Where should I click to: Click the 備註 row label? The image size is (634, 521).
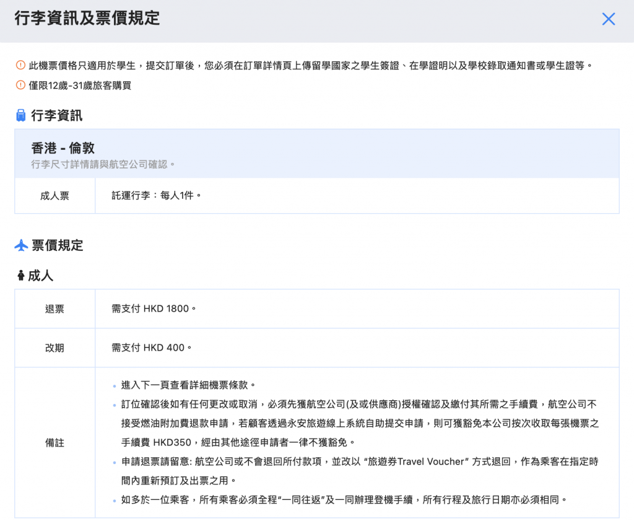tap(54, 442)
